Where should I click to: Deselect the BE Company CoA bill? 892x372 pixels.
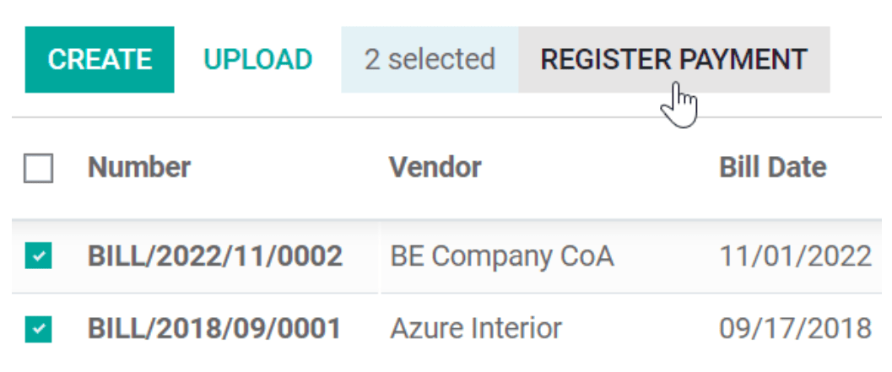pos(39,256)
